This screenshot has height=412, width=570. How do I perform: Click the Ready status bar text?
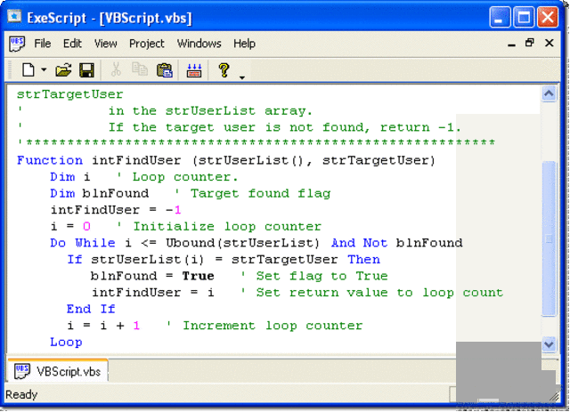pyautogui.click(x=21, y=394)
